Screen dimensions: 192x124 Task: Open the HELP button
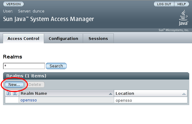tap(182, 4)
